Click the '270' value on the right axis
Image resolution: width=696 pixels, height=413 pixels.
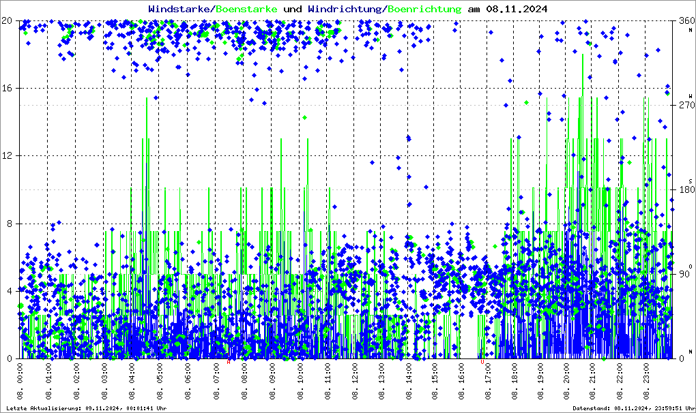click(x=683, y=105)
